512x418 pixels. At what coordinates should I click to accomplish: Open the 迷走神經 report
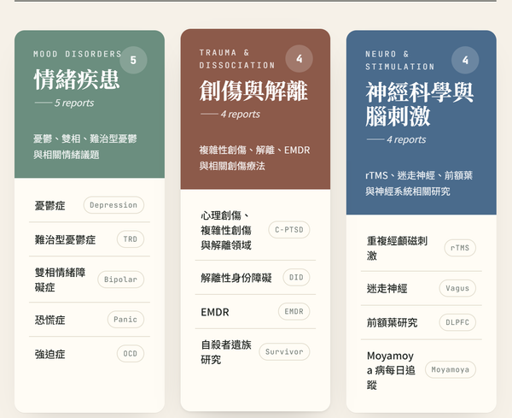tap(422, 288)
